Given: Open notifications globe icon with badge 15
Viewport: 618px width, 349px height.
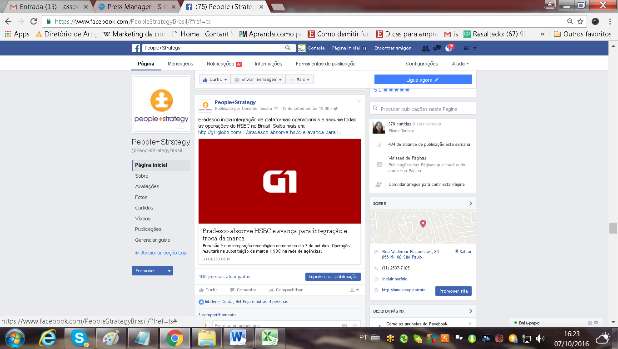Looking at the screenshot, I should [449, 48].
